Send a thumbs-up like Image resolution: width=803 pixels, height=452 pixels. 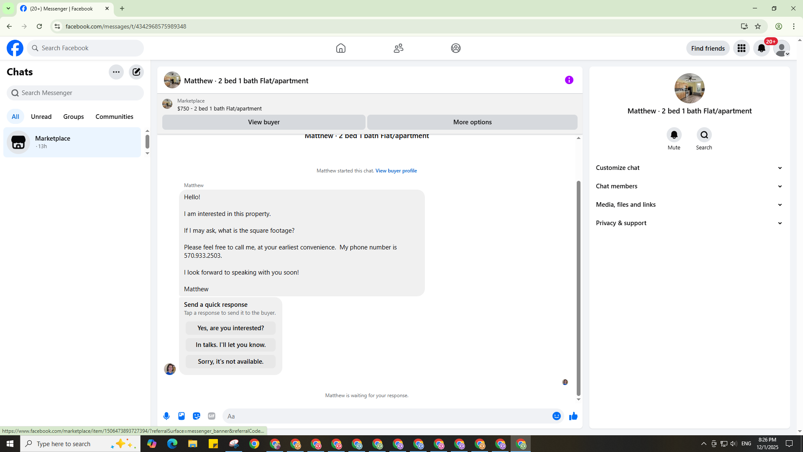coord(573,416)
